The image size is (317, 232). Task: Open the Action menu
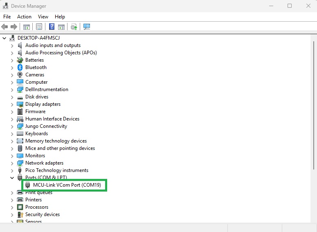point(24,17)
